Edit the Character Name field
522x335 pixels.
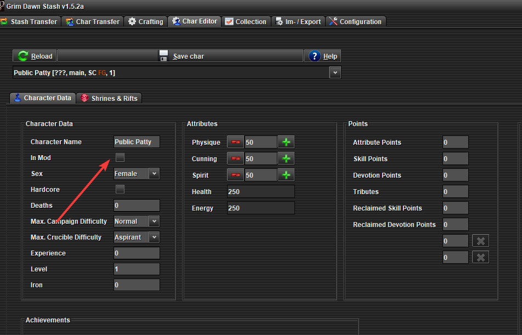pos(137,142)
